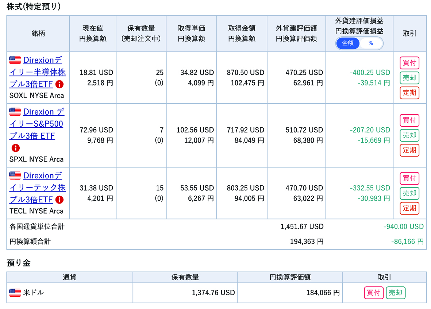
Task: Click the 銘柄 column header
Action: coord(38,33)
